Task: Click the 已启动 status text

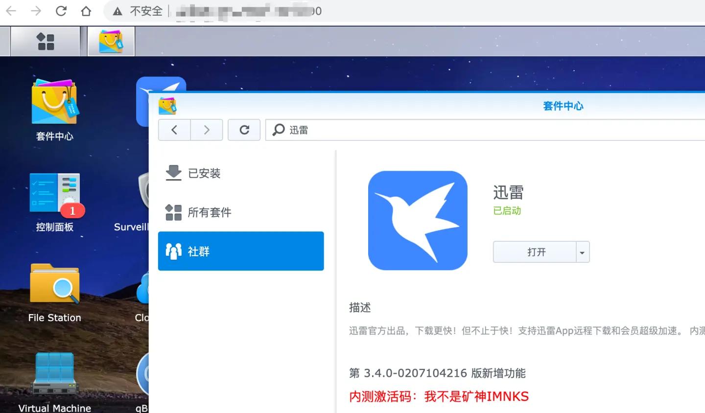Action: pyautogui.click(x=507, y=211)
